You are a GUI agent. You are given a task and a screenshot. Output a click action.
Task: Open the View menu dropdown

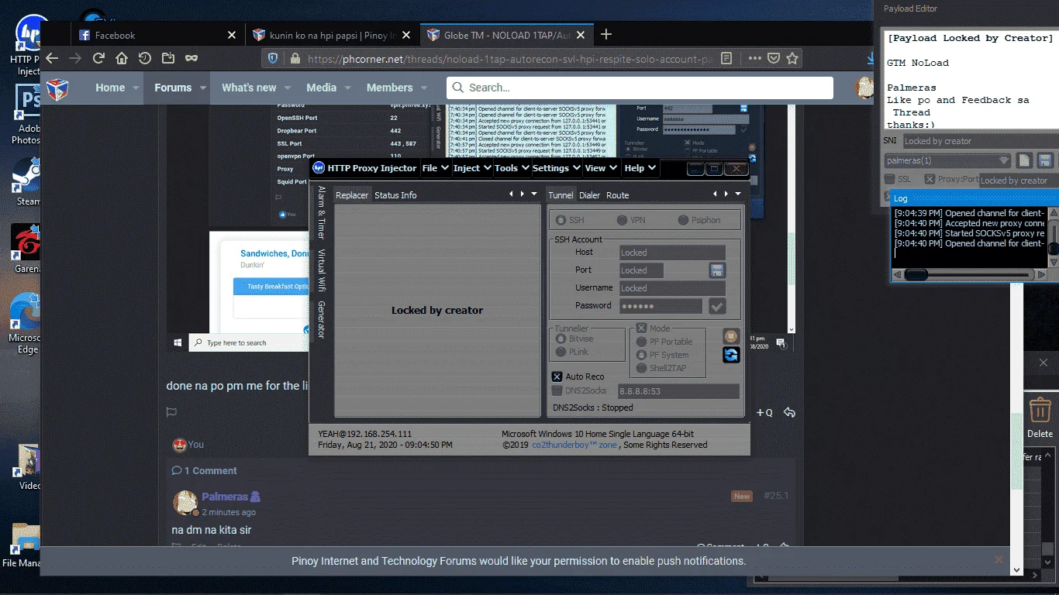pyautogui.click(x=600, y=168)
